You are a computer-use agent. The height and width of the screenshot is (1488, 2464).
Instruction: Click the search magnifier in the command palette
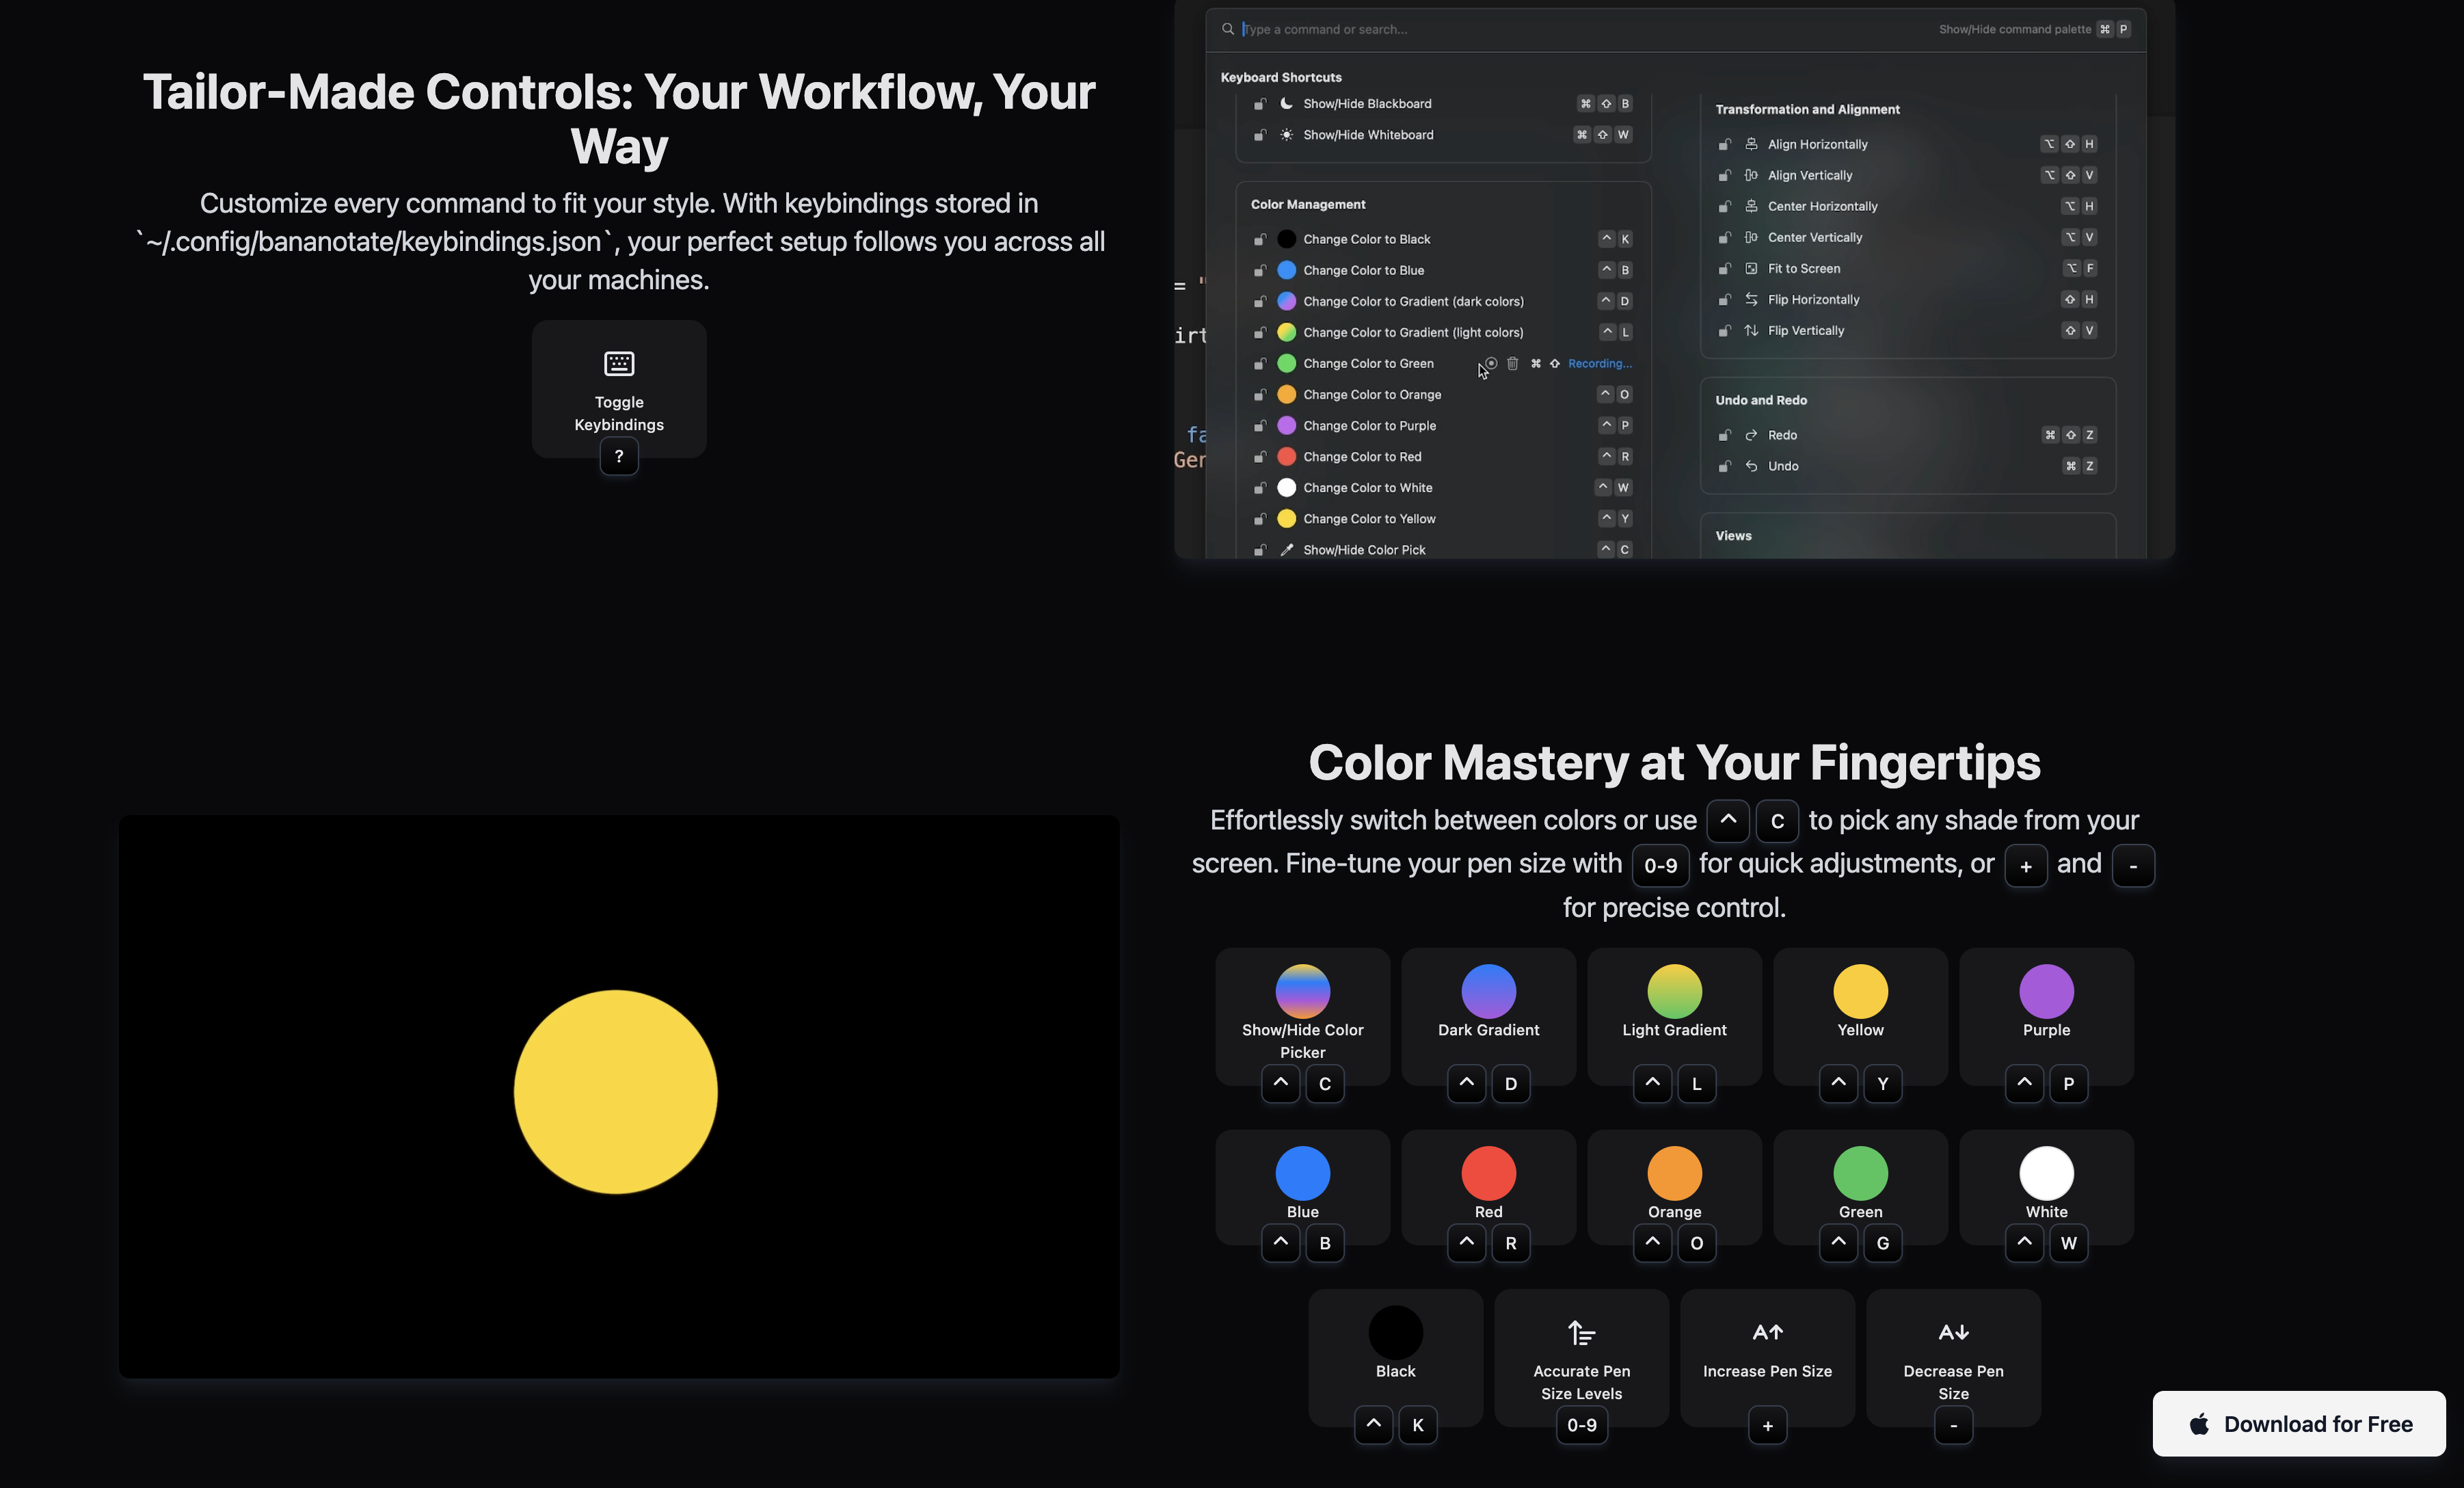1227,29
